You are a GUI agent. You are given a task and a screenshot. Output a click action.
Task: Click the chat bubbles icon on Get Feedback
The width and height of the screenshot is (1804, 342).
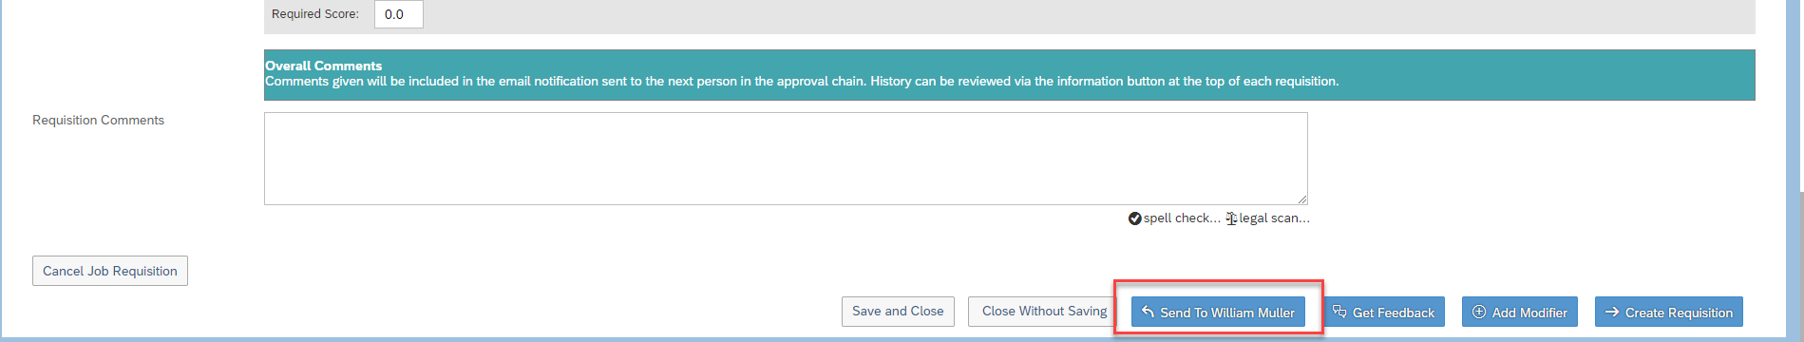(x=1339, y=312)
